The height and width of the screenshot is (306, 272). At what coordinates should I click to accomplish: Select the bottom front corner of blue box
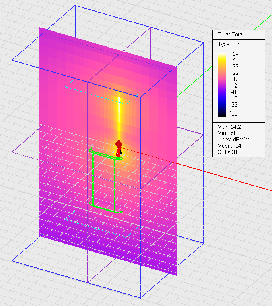pyautogui.click(x=140, y=298)
